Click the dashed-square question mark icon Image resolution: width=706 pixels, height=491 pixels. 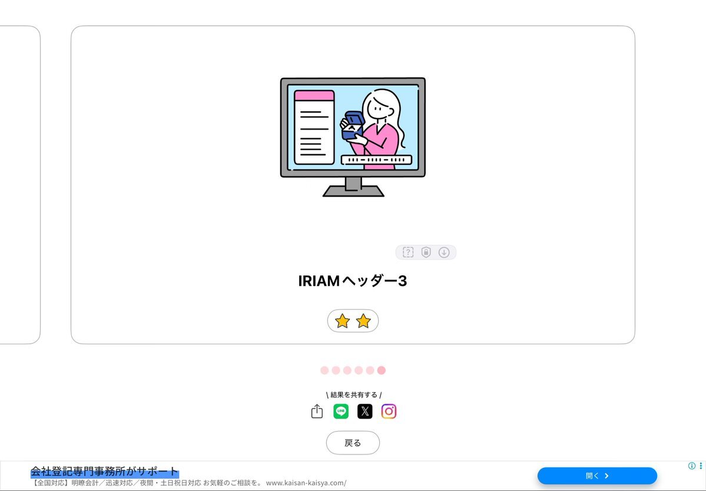[408, 252]
